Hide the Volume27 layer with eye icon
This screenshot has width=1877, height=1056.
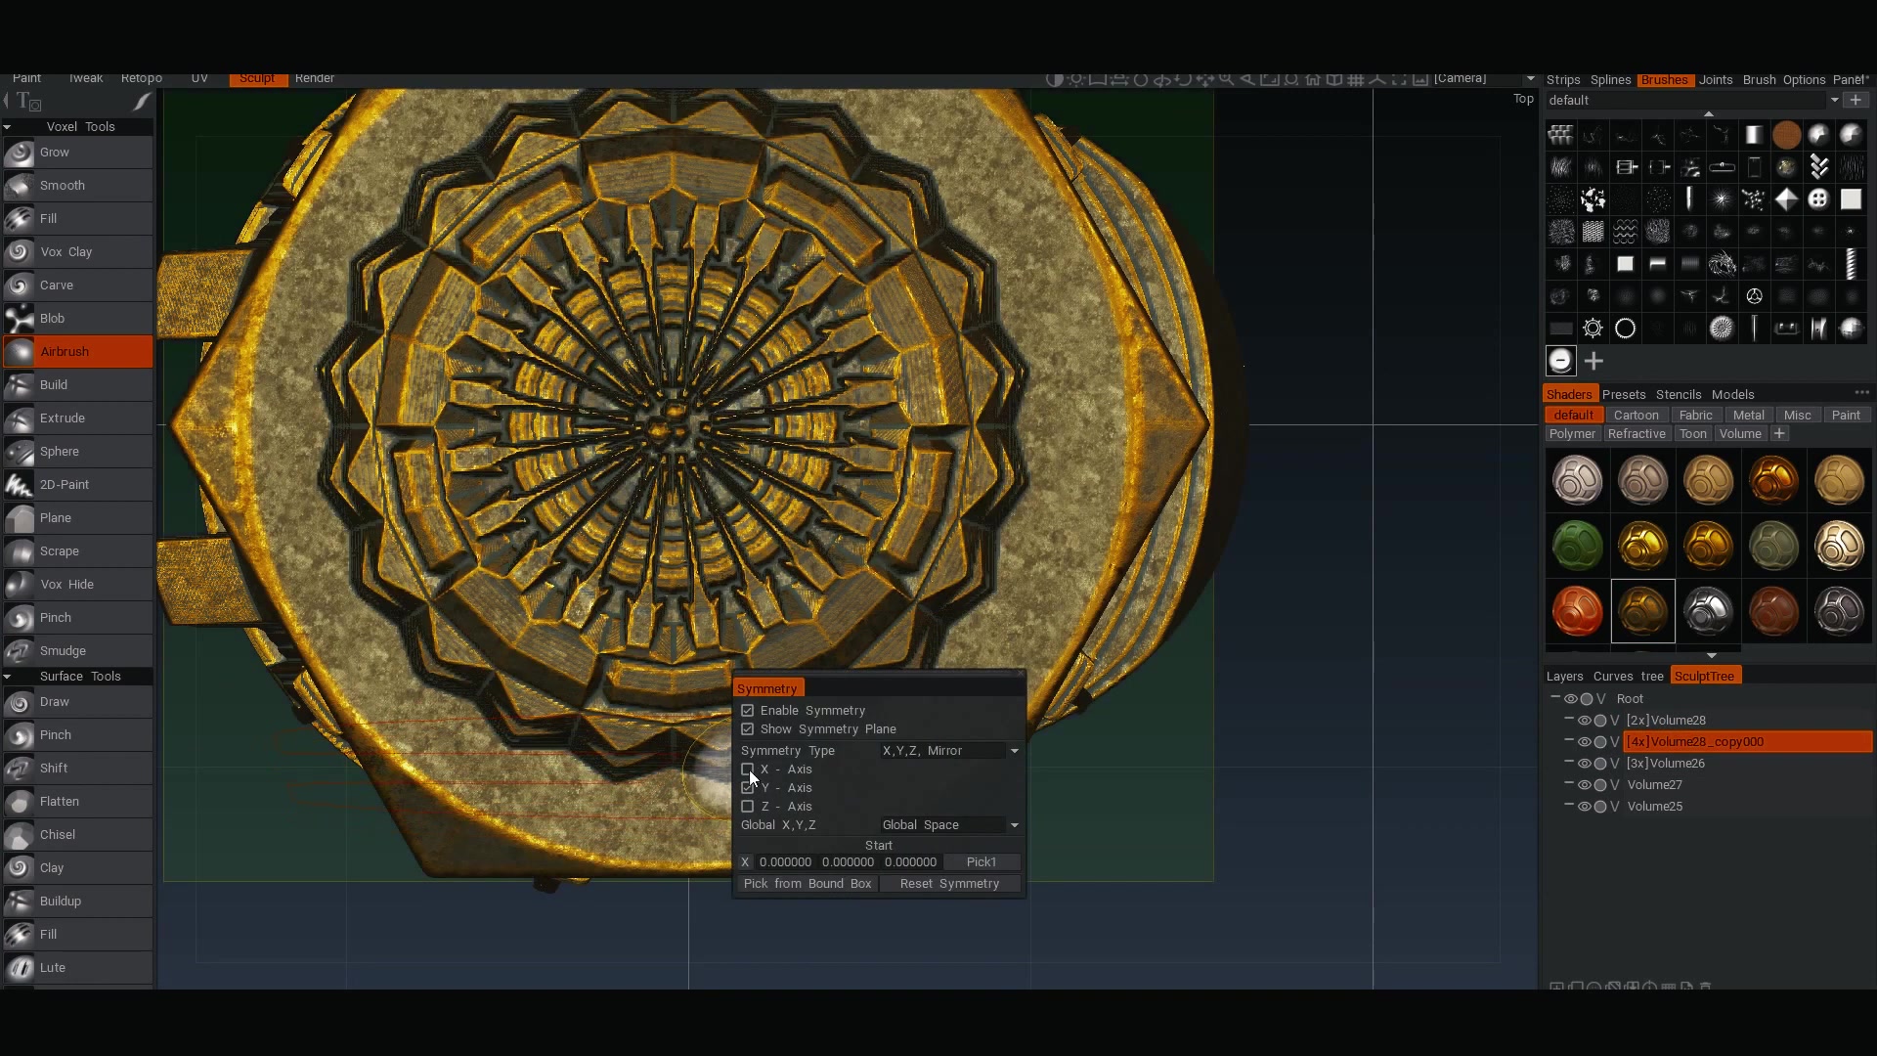[1584, 785]
